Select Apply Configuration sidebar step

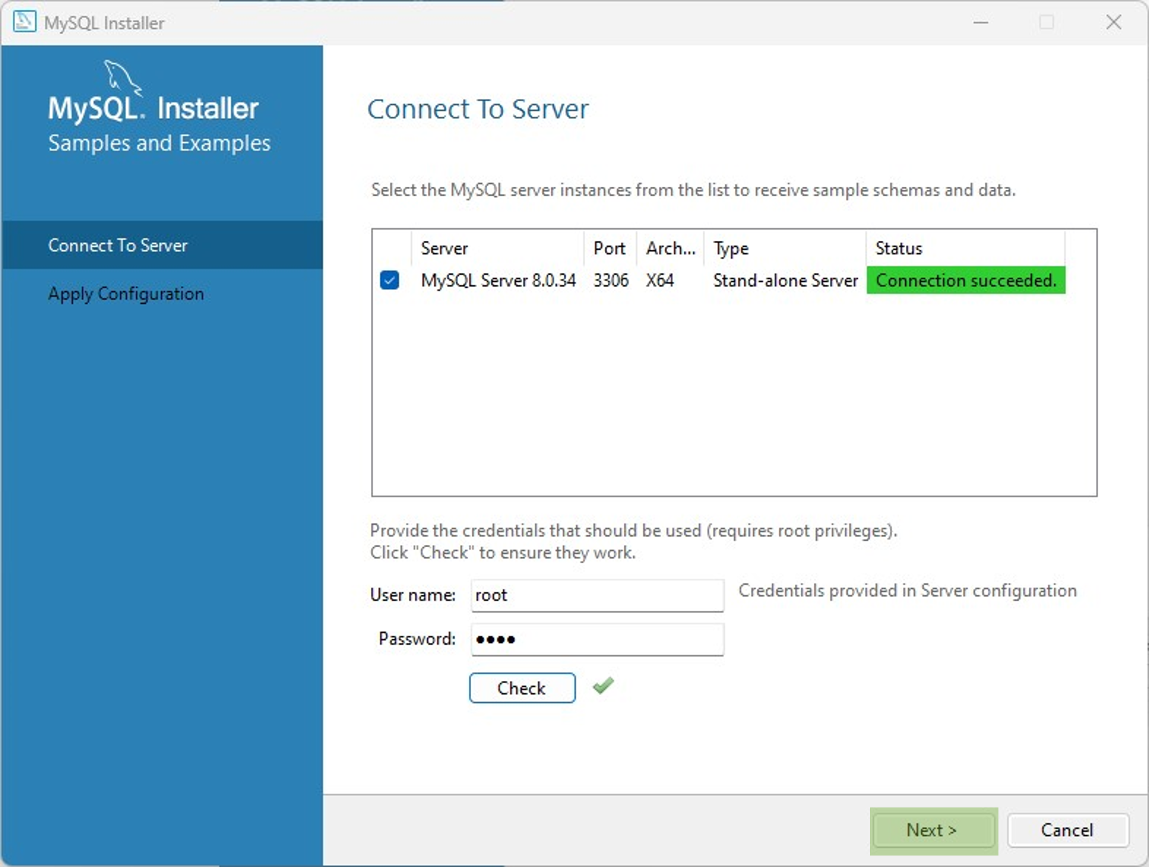tap(126, 293)
